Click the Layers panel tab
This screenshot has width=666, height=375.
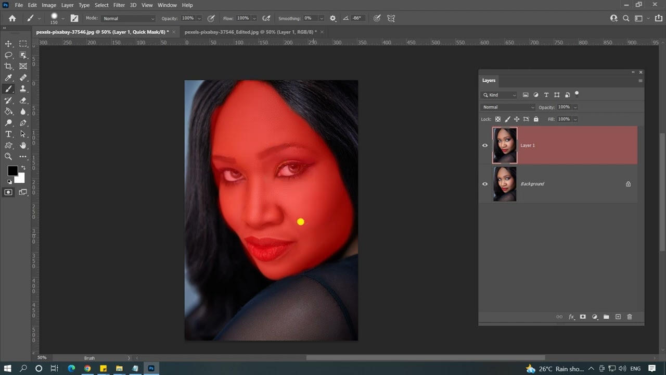point(489,80)
